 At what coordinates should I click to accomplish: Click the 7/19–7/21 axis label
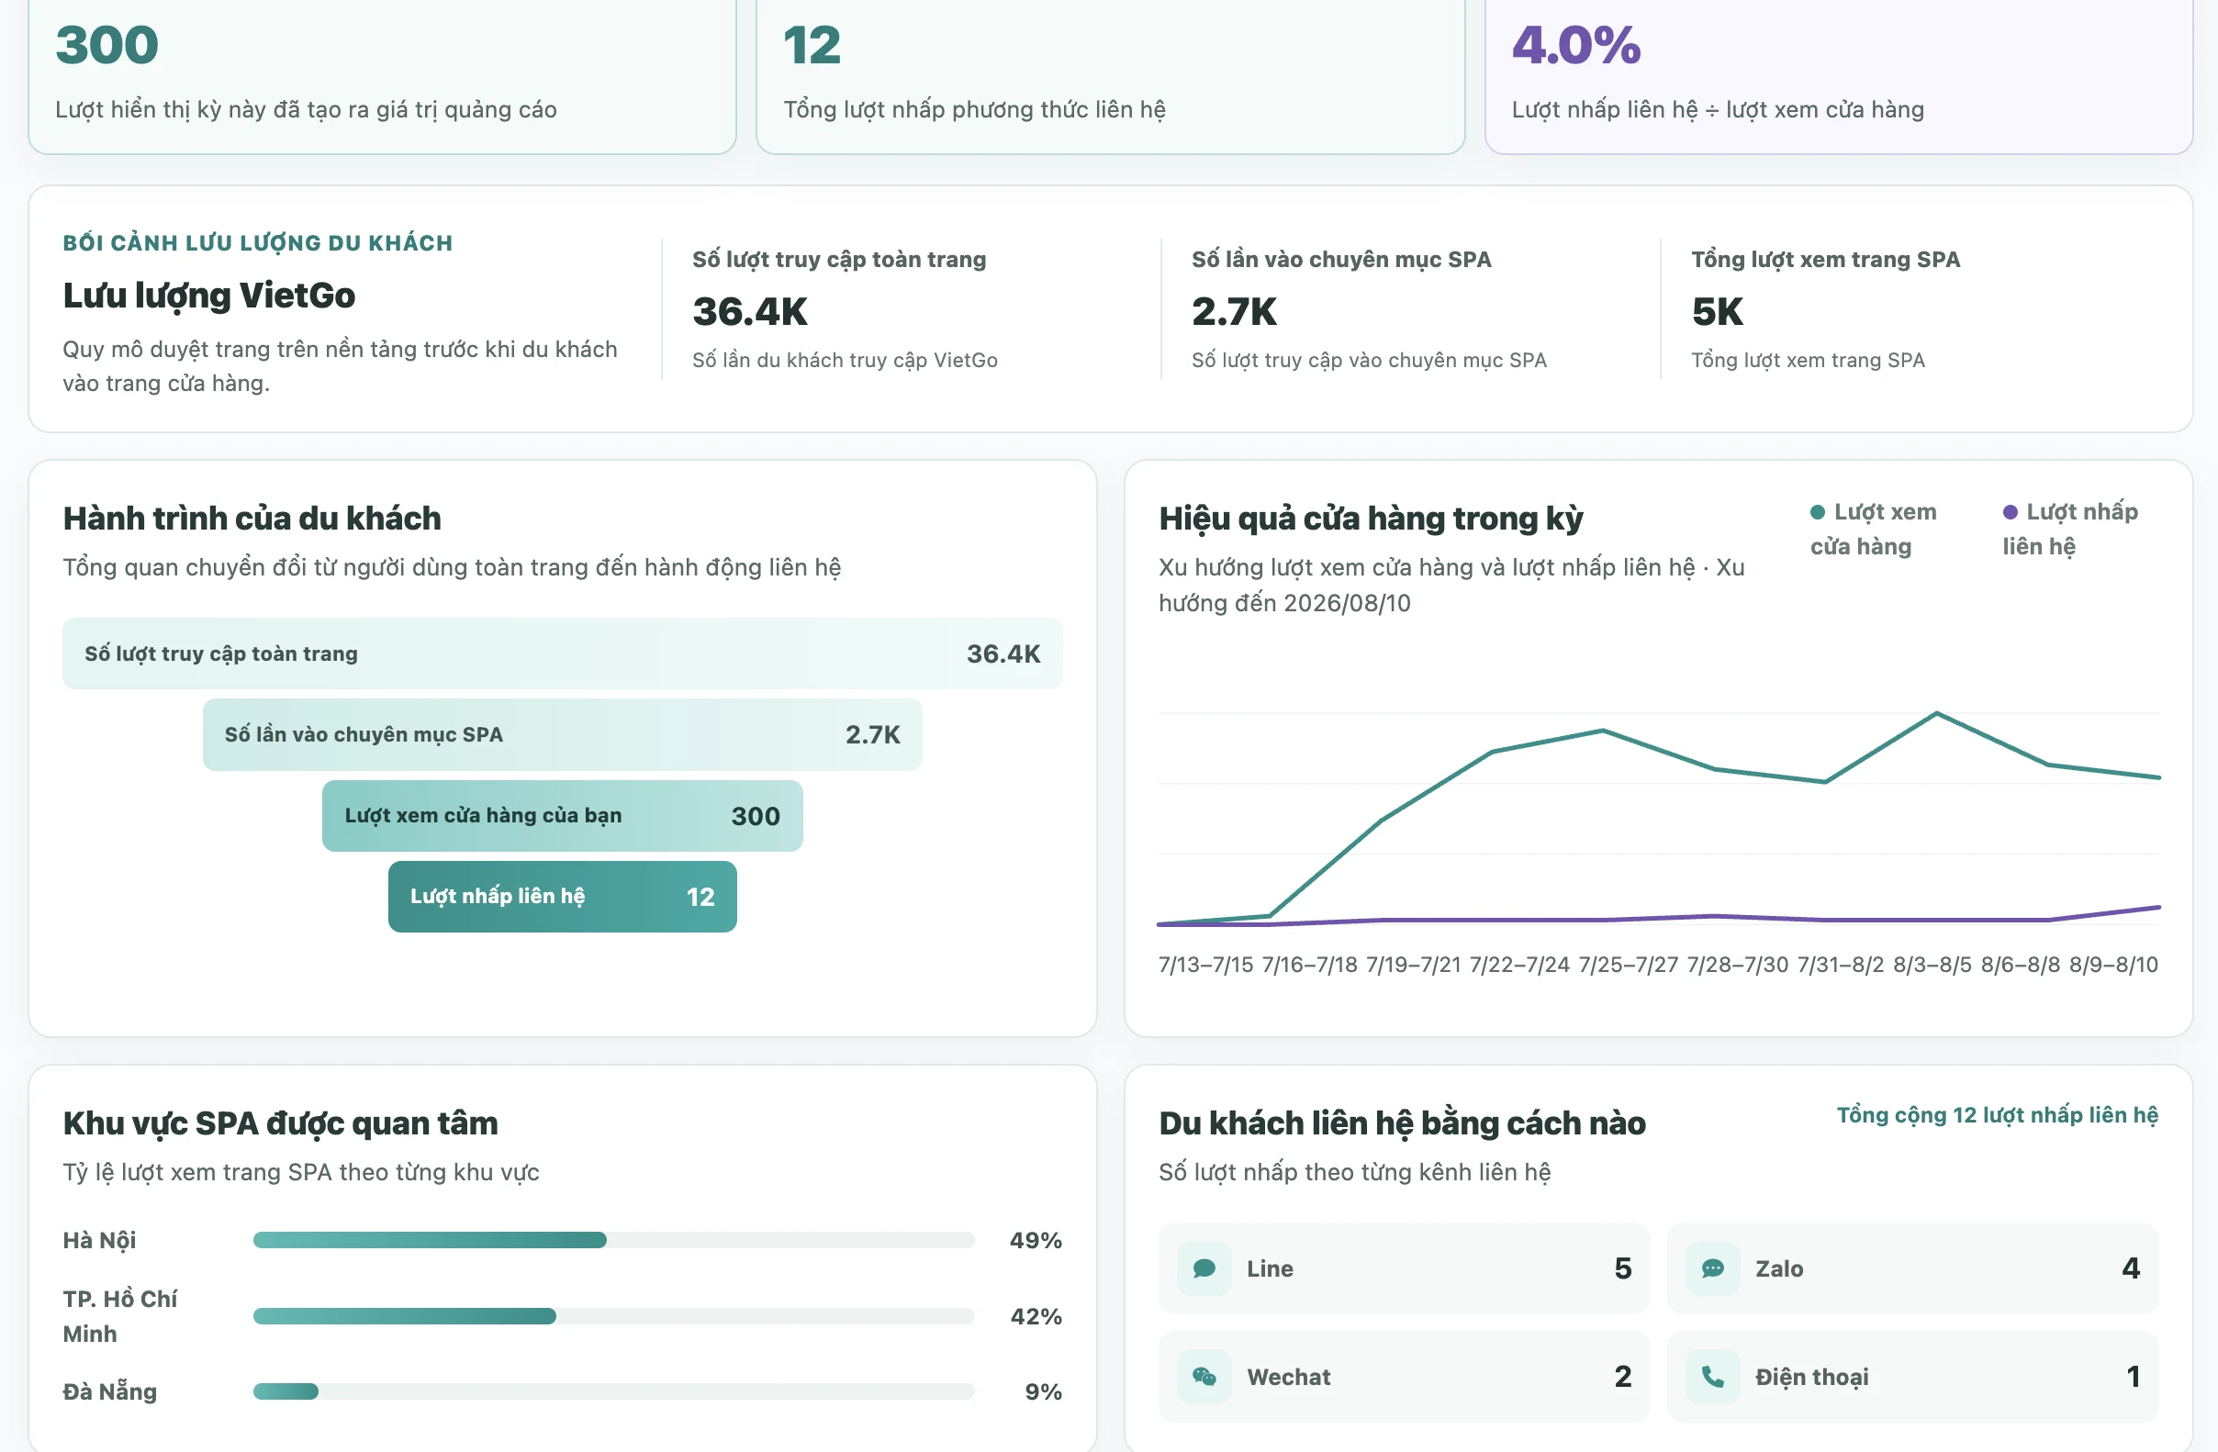[x=1414, y=965]
